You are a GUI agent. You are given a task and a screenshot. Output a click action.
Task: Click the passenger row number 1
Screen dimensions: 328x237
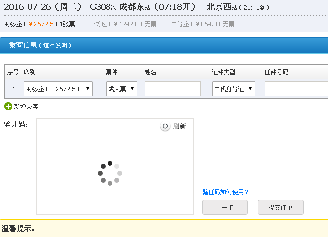pyautogui.click(x=14, y=89)
